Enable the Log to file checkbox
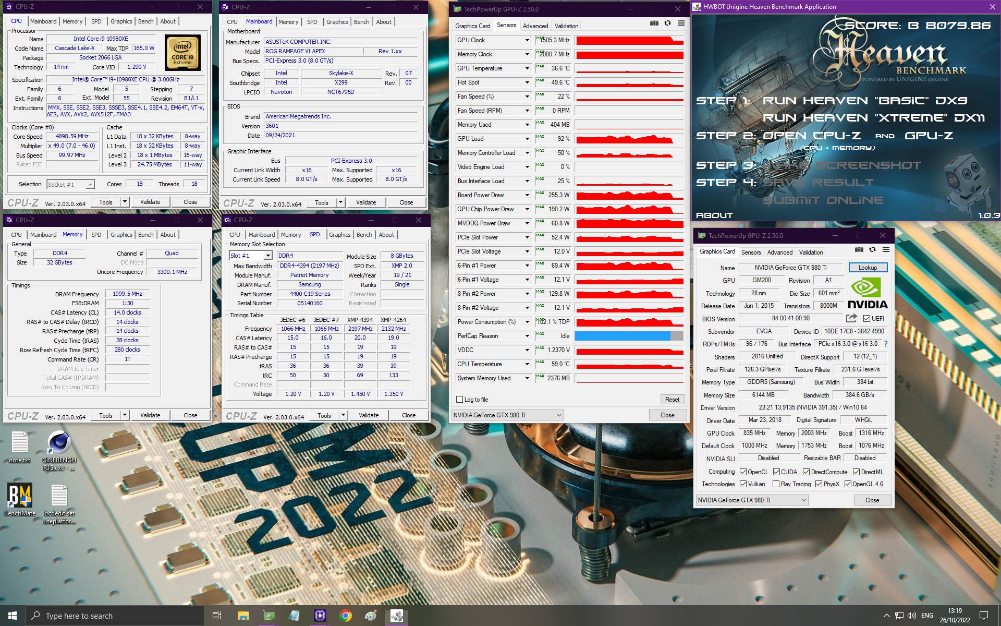This screenshot has width=1001, height=626. click(459, 400)
